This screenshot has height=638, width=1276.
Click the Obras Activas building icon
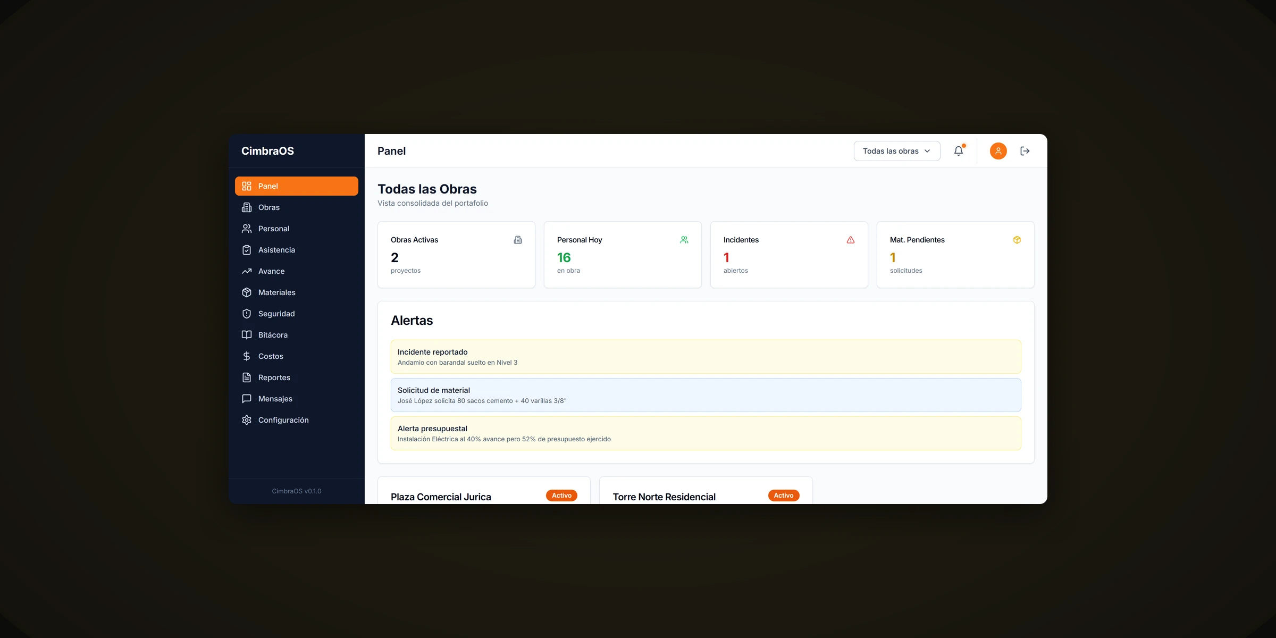tap(518, 240)
